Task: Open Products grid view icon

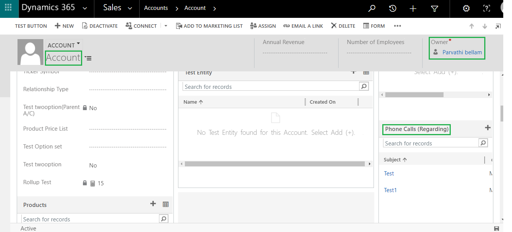Action: click(x=165, y=204)
